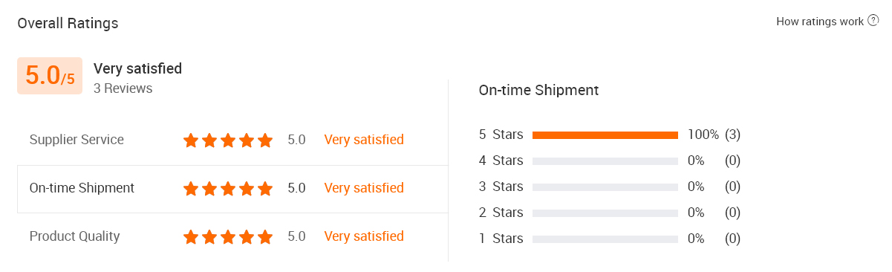This screenshot has width=892, height=272.
Task: Click the 3 Stars row label
Action: click(501, 187)
